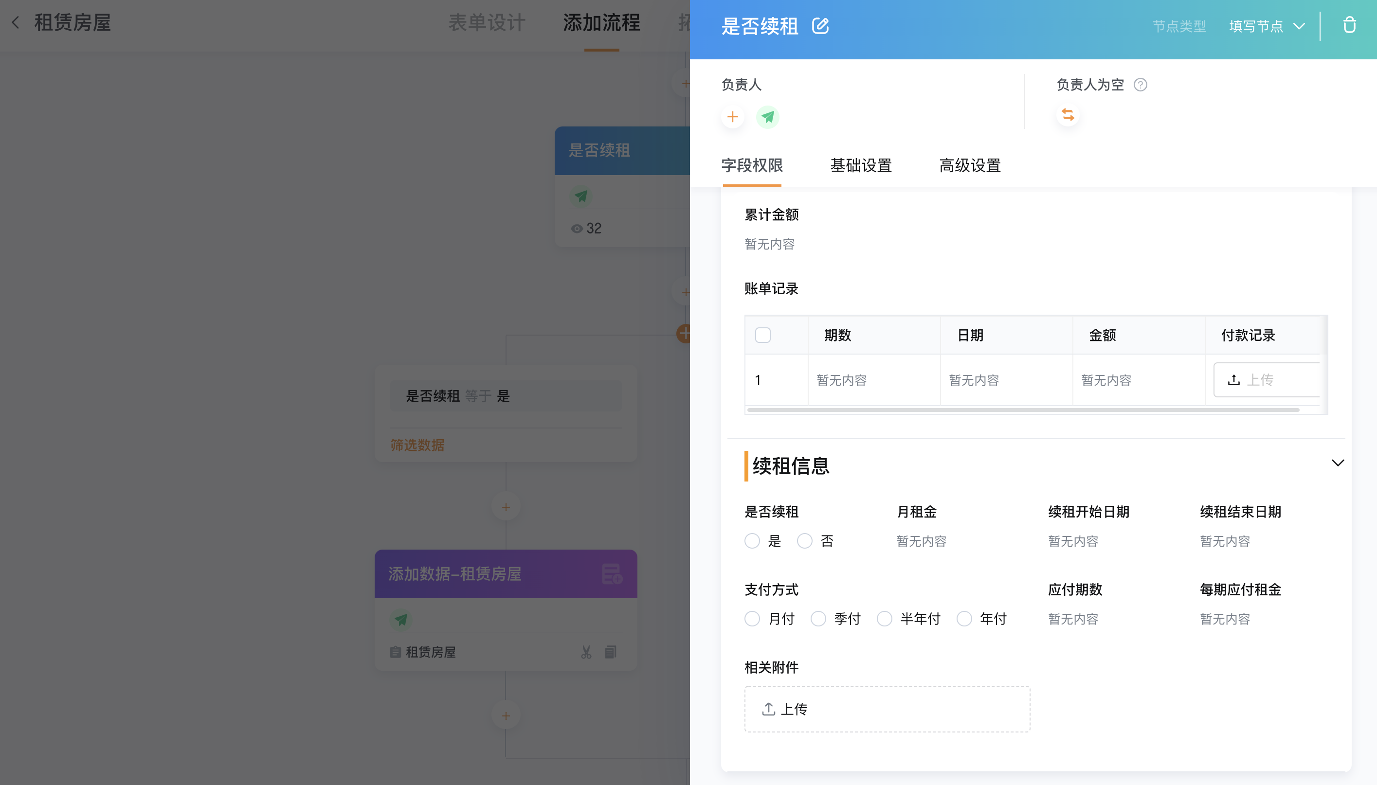1377x785 pixels.
Task: Choose the 月付 payment option
Action: pos(752,618)
